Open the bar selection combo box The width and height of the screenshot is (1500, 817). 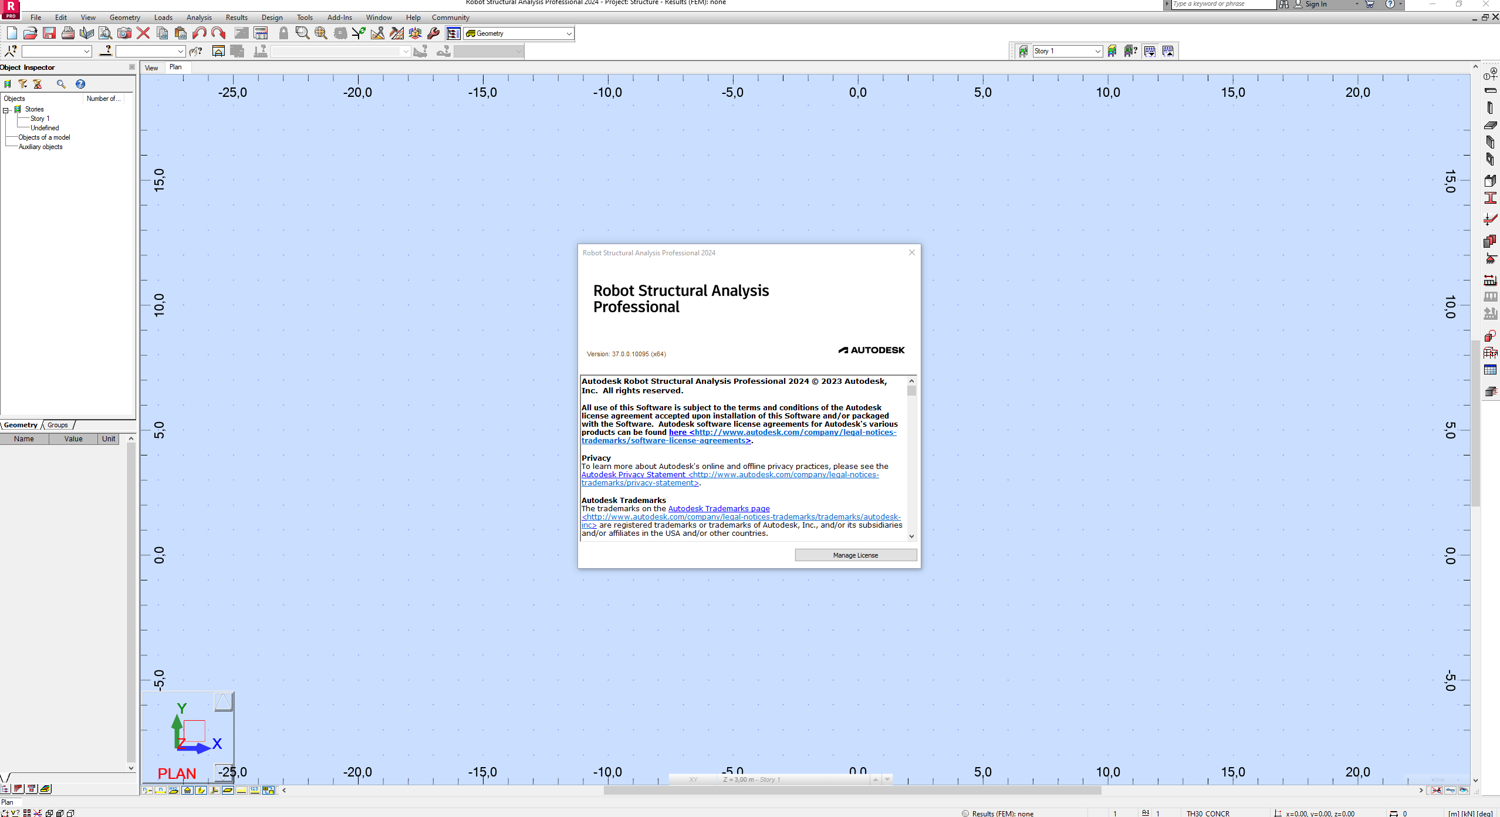pos(150,52)
